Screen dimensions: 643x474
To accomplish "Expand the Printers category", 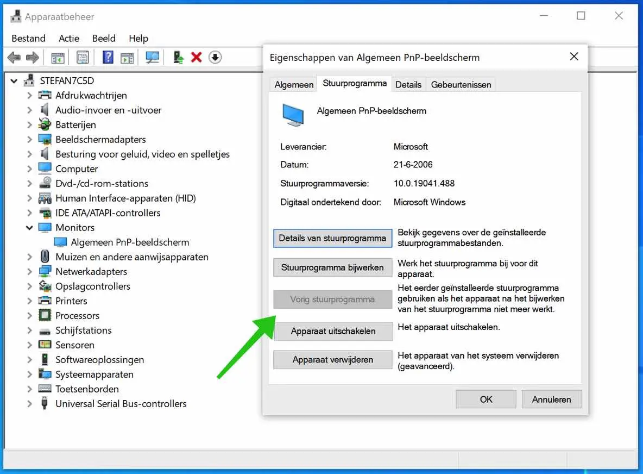I will tap(29, 301).
